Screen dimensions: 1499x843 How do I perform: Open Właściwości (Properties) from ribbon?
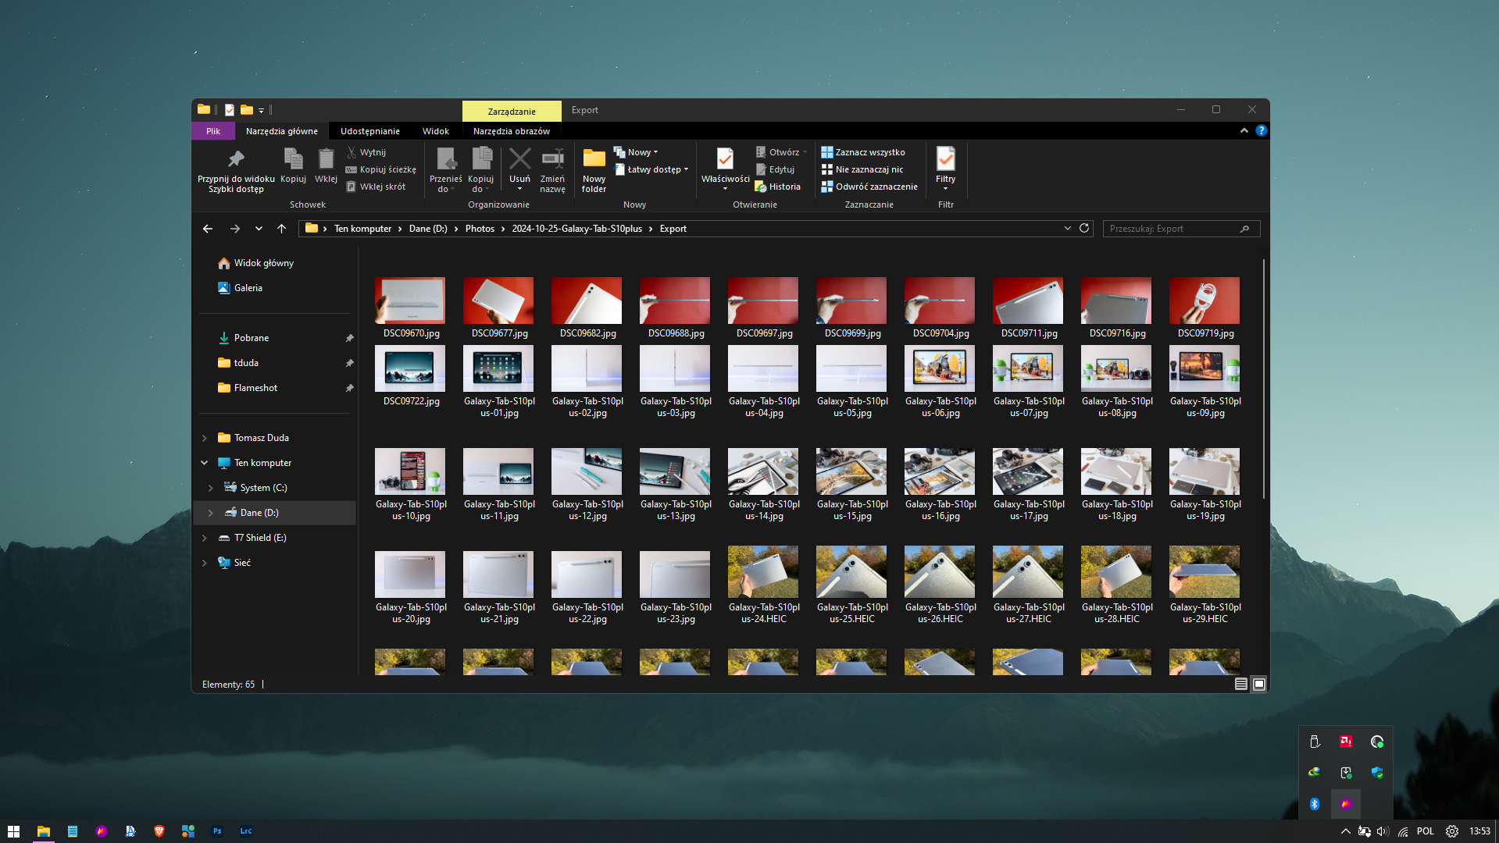pos(725,160)
